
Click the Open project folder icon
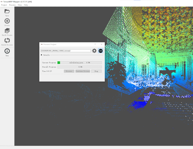7,11
